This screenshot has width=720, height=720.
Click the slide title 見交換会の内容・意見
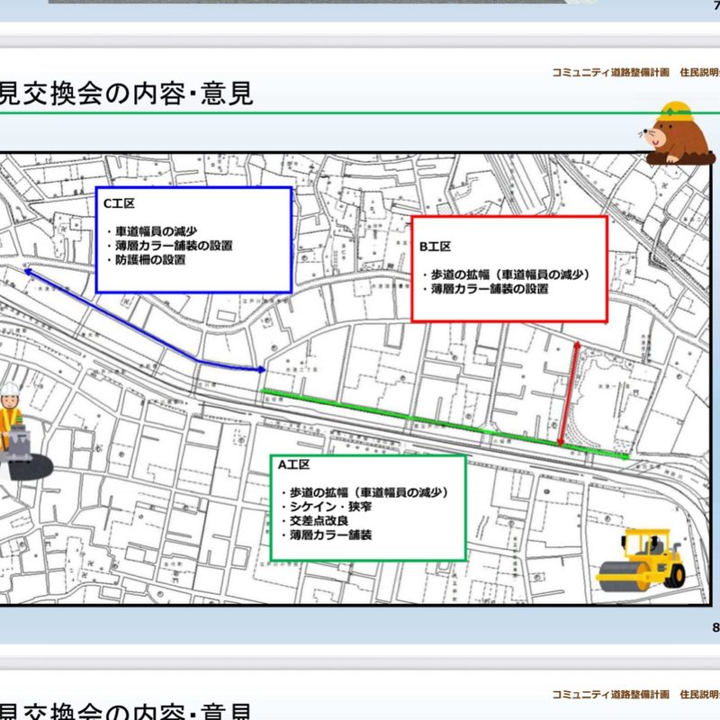point(126,93)
